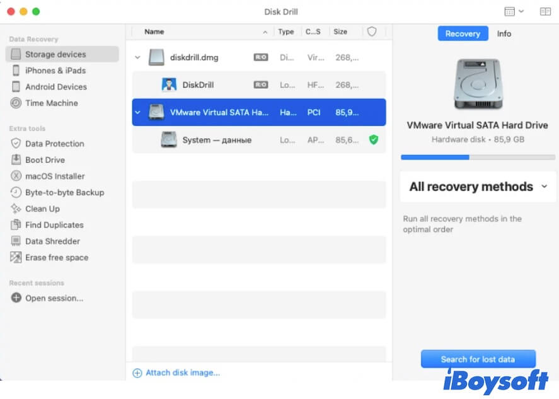The width and height of the screenshot is (559, 399).
Task: Switch to the Info tab
Action: (504, 33)
